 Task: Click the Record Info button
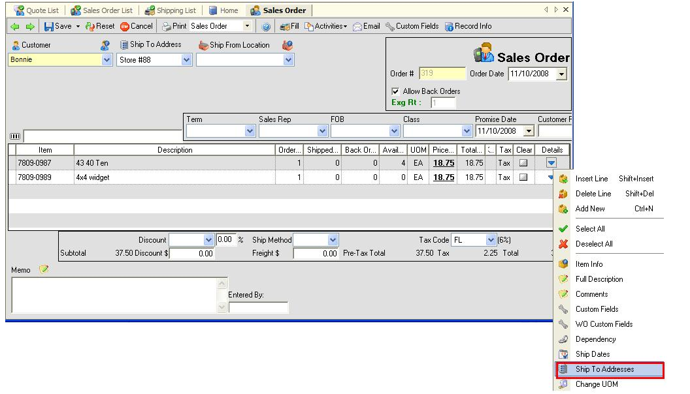468,26
